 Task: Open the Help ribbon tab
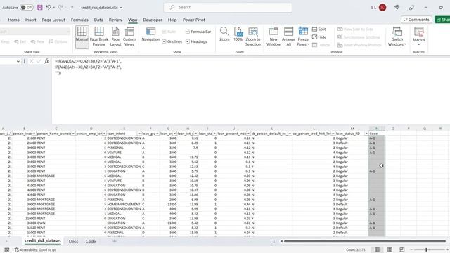[x=172, y=20]
